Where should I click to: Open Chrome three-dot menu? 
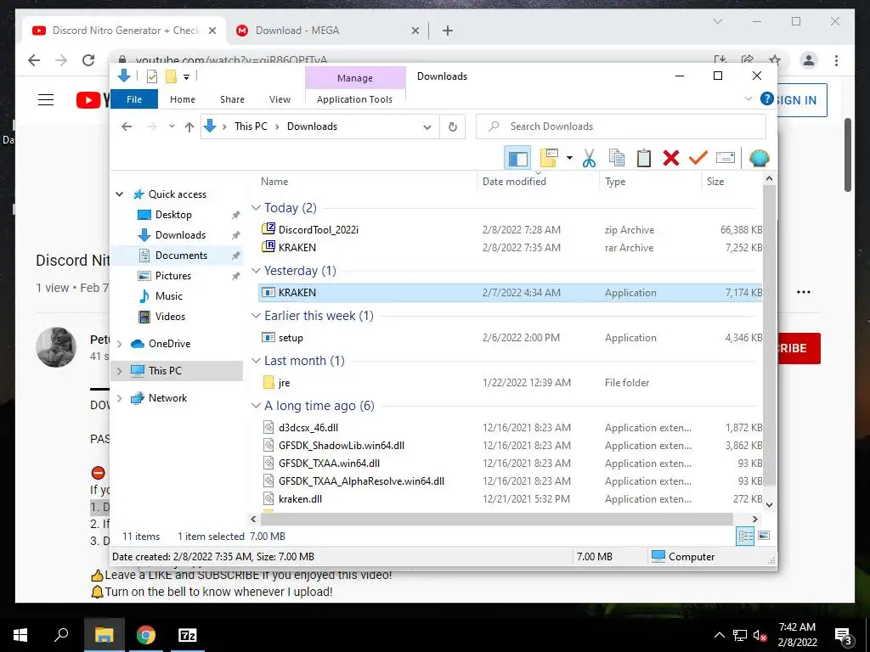pos(836,60)
